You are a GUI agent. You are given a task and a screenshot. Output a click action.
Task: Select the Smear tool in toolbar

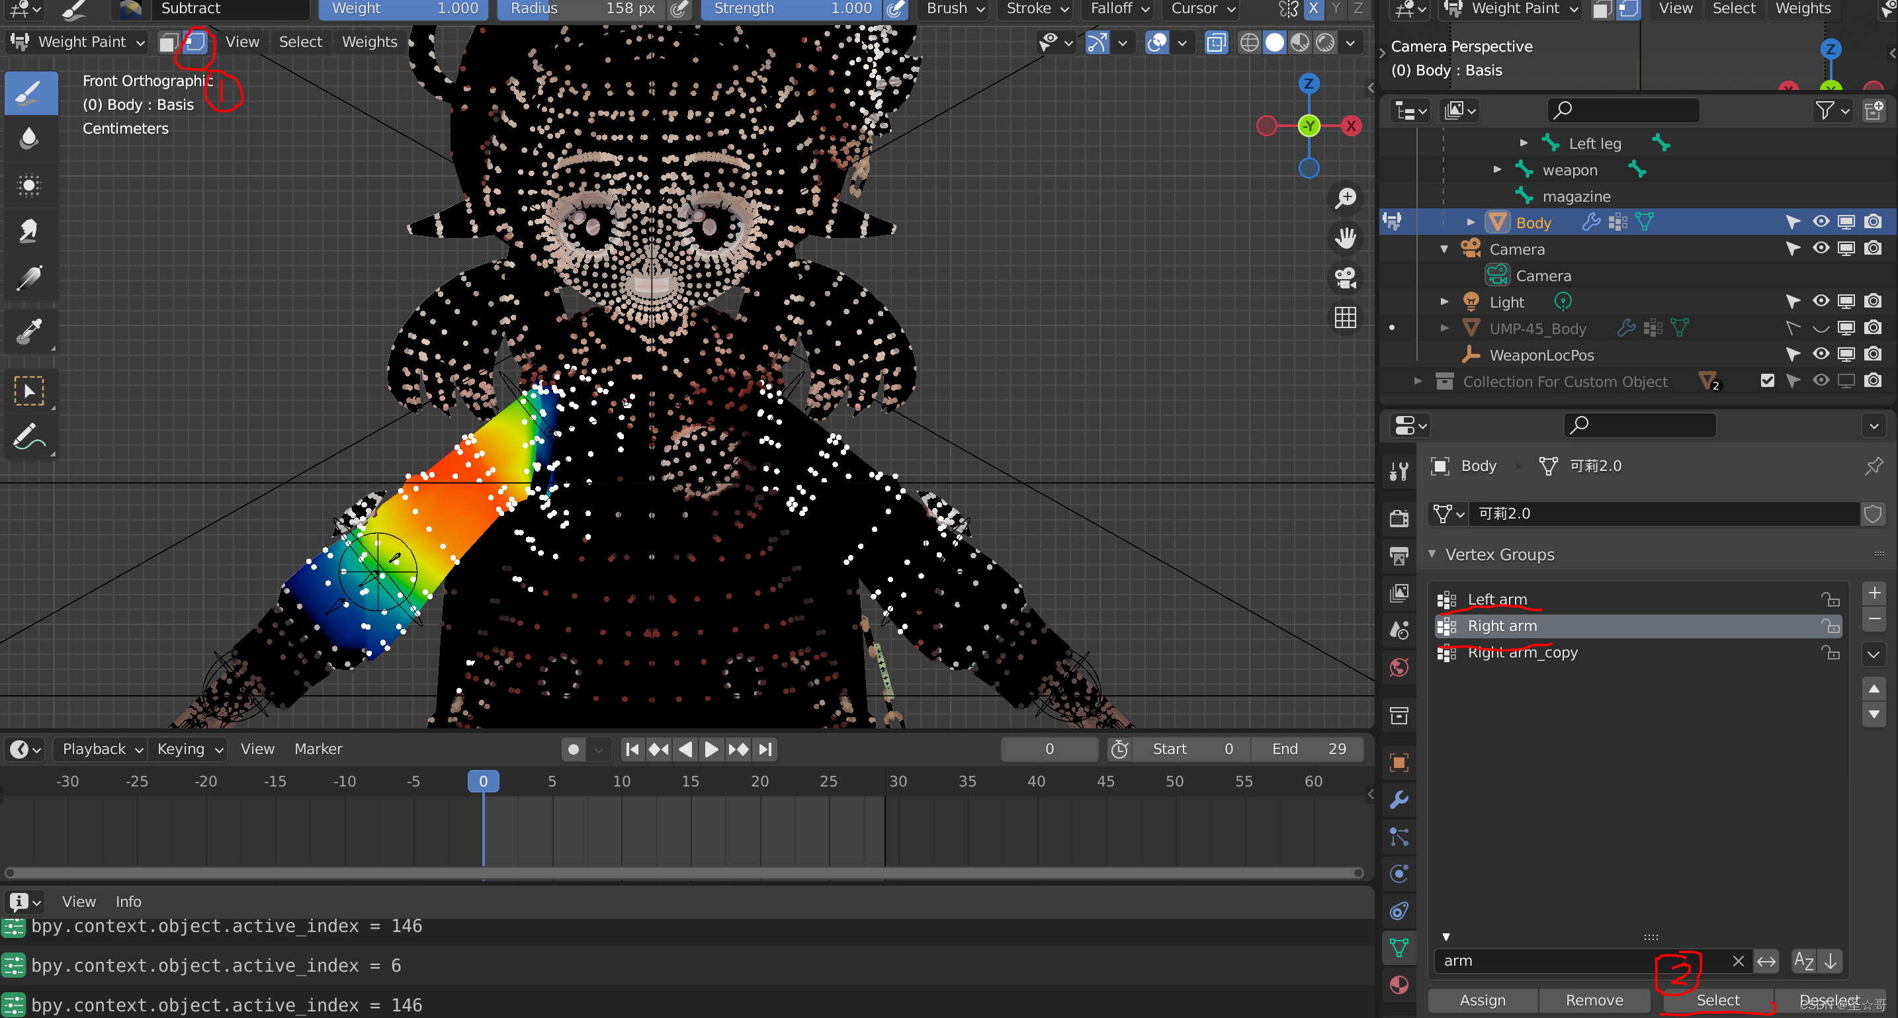point(30,232)
